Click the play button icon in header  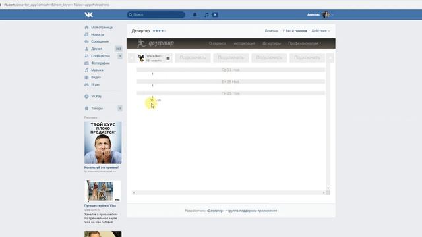click(215, 14)
